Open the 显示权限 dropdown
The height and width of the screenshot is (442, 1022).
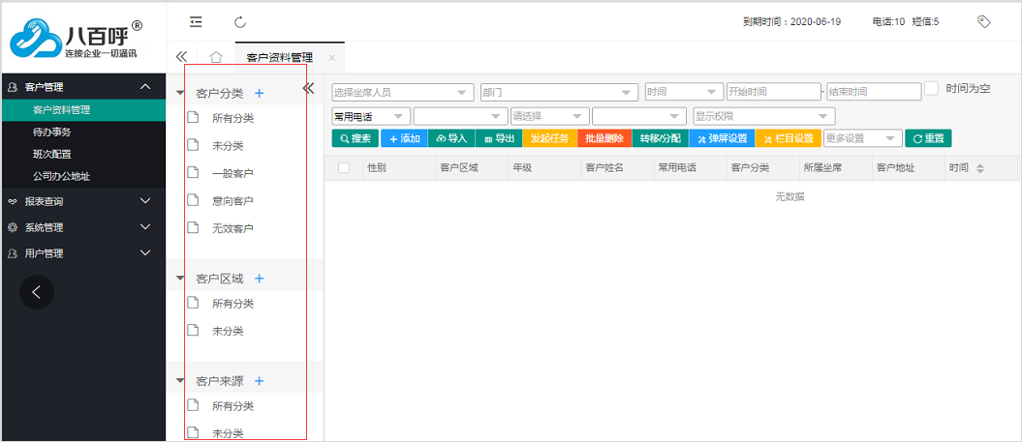(x=764, y=116)
